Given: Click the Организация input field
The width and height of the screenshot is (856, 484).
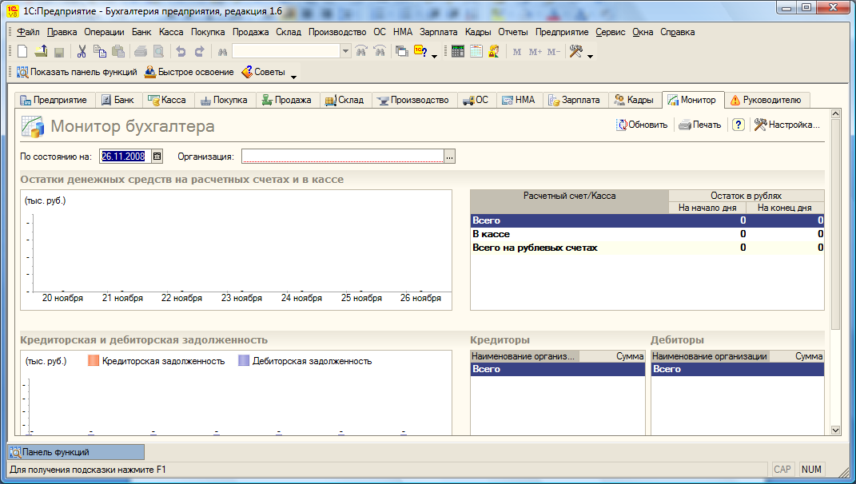Looking at the screenshot, I should point(342,157).
